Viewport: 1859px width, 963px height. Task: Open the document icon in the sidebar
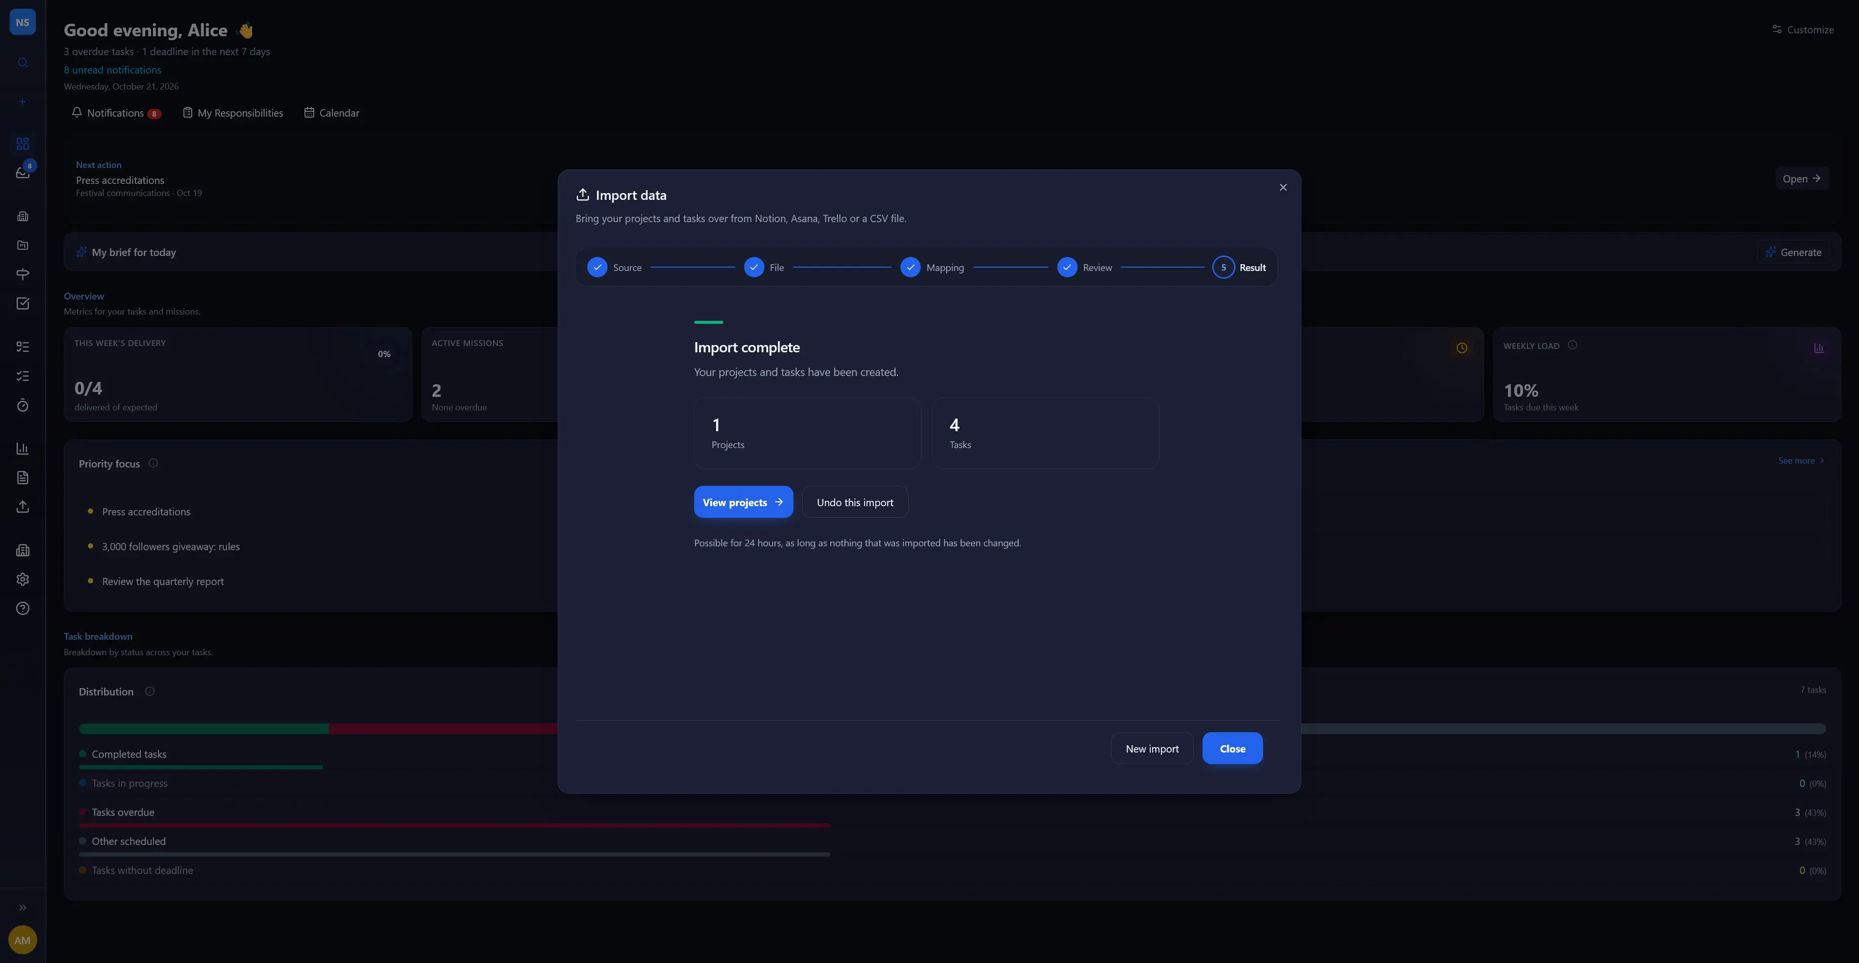coord(22,478)
